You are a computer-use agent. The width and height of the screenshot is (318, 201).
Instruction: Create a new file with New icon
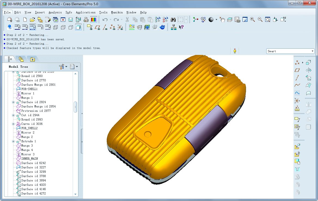(25, 20)
